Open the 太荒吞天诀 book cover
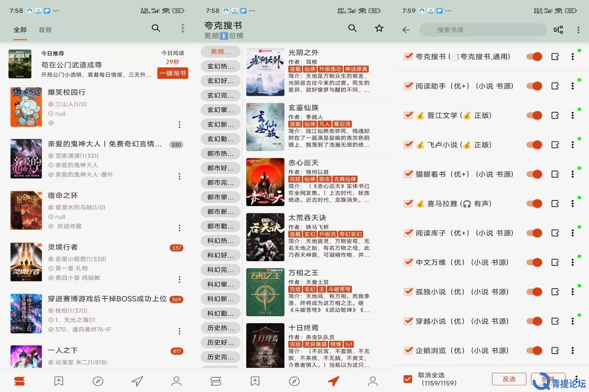589x392 pixels. click(265, 237)
